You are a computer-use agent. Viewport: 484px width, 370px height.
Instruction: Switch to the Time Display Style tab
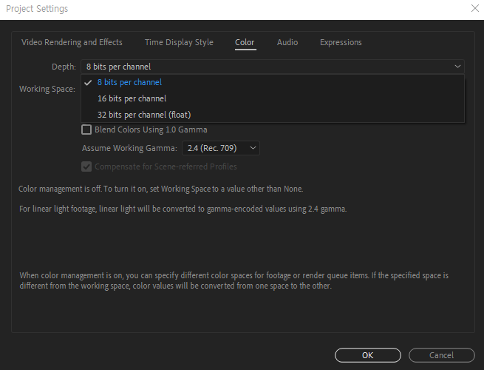179,42
